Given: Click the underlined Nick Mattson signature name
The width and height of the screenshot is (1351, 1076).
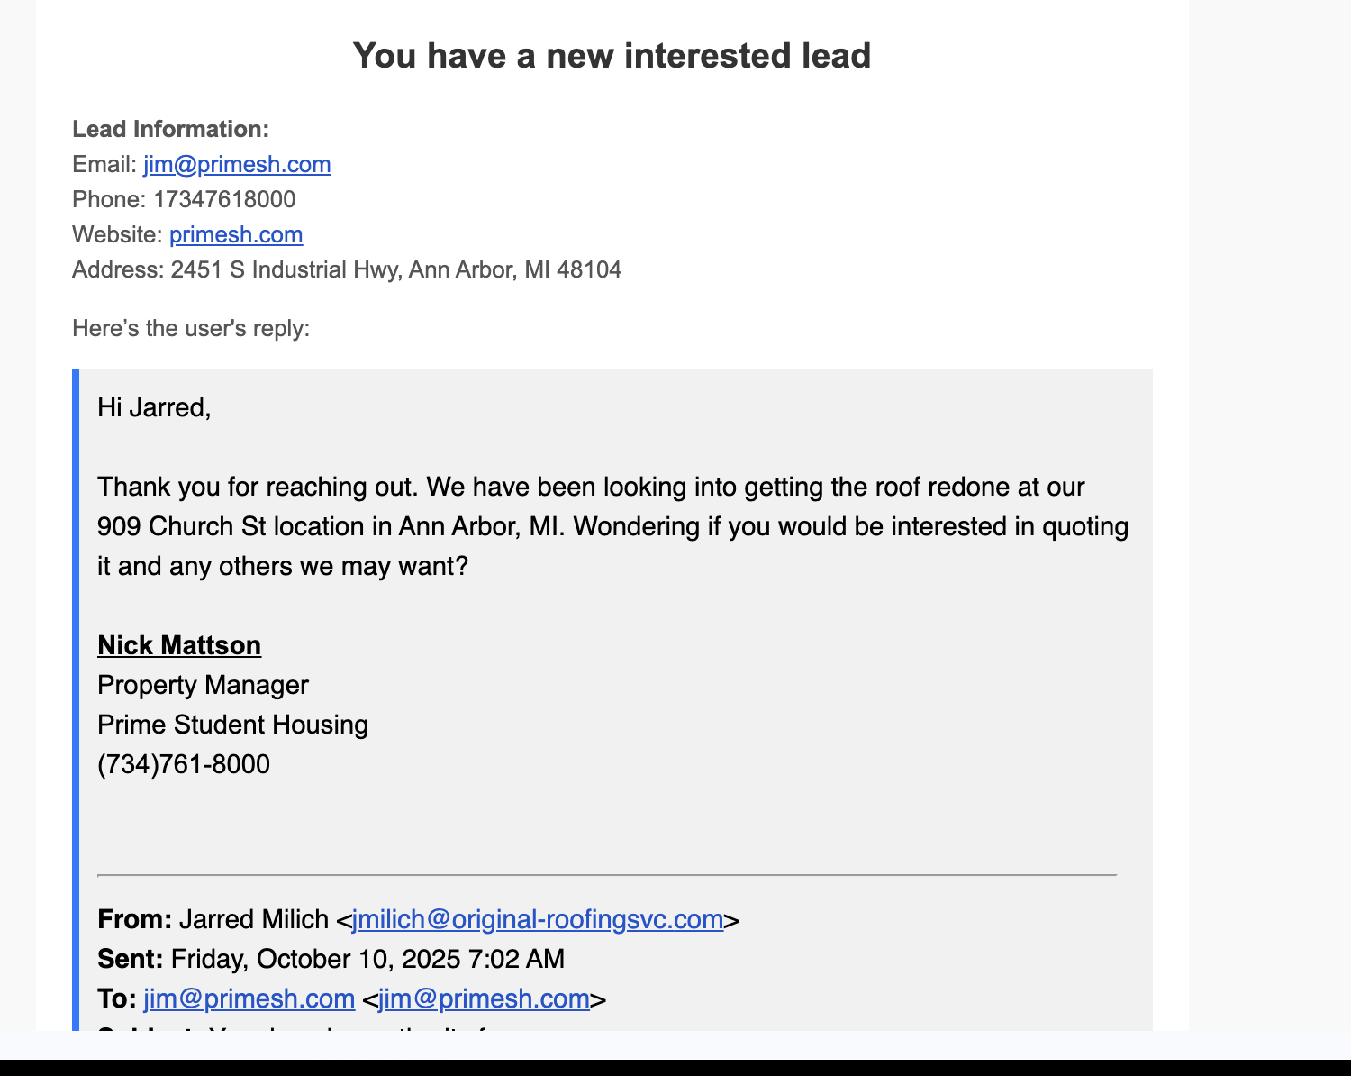Looking at the screenshot, I should click(x=179, y=645).
